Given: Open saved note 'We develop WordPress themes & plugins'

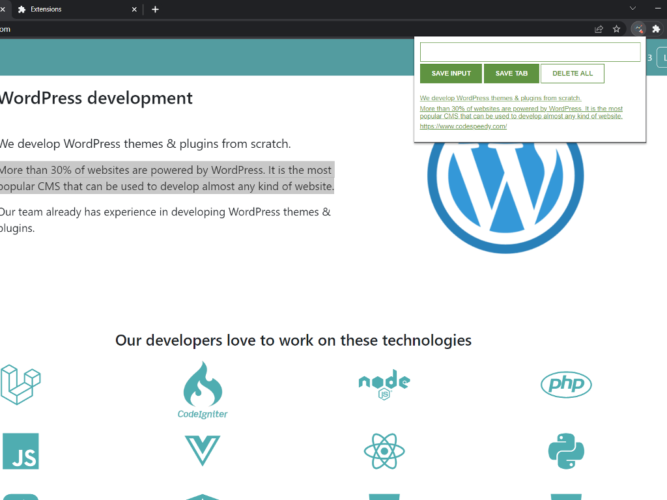Looking at the screenshot, I should click(500, 98).
